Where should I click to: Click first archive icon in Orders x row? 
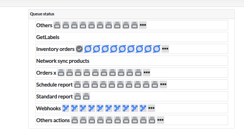pyautogui.click(x=61, y=73)
